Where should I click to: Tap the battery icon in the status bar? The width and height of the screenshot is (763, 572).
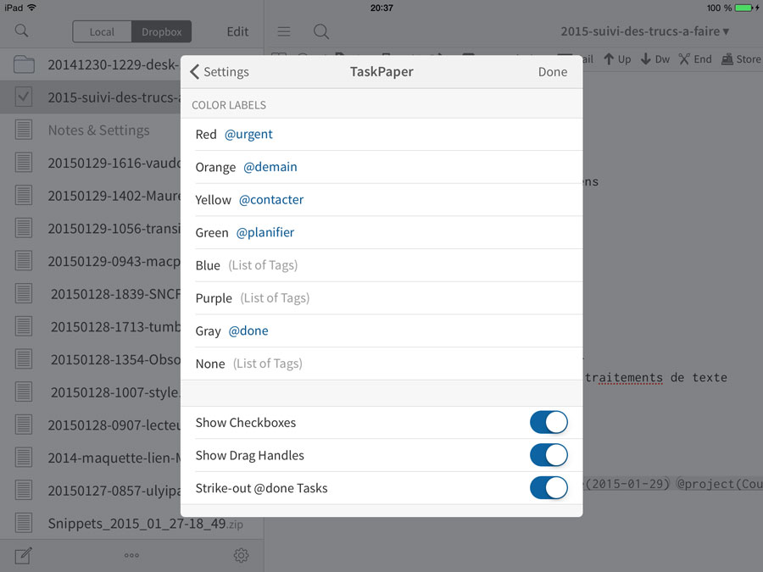click(744, 8)
